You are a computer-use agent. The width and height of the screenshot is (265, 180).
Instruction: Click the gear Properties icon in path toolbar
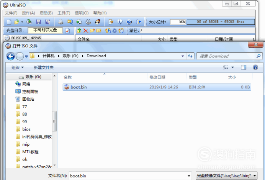(115, 31)
